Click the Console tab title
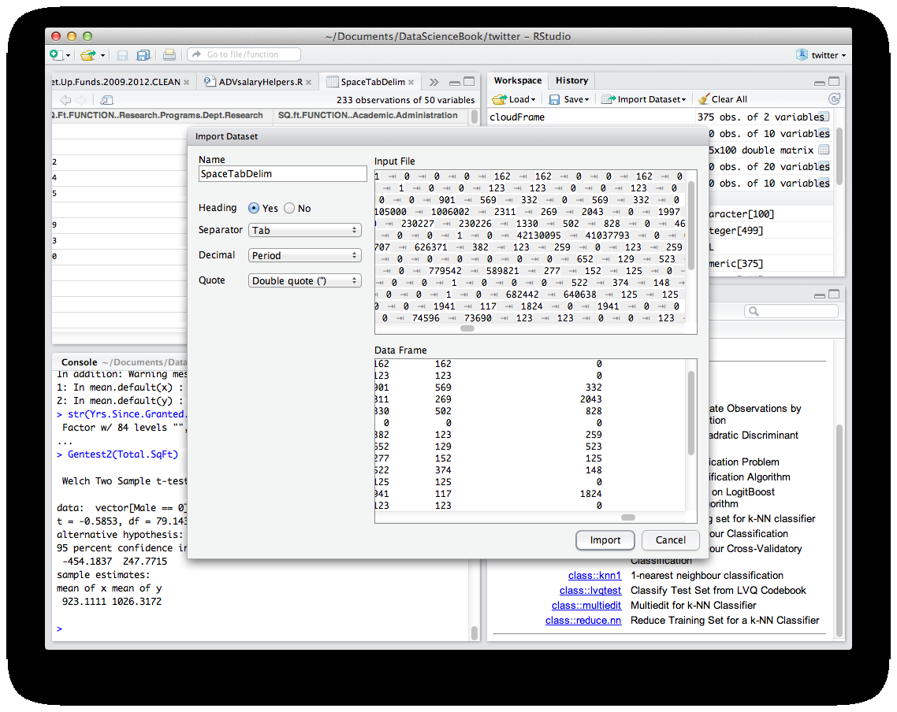The height and width of the screenshot is (712, 897). click(79, 362)
